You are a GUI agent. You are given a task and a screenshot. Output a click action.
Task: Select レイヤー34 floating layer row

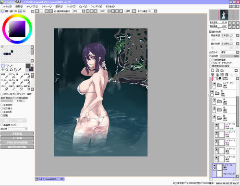point(224,170)
